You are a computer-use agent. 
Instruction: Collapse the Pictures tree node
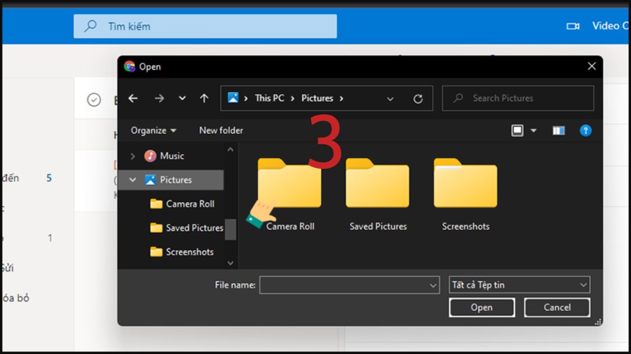point(133,180)
